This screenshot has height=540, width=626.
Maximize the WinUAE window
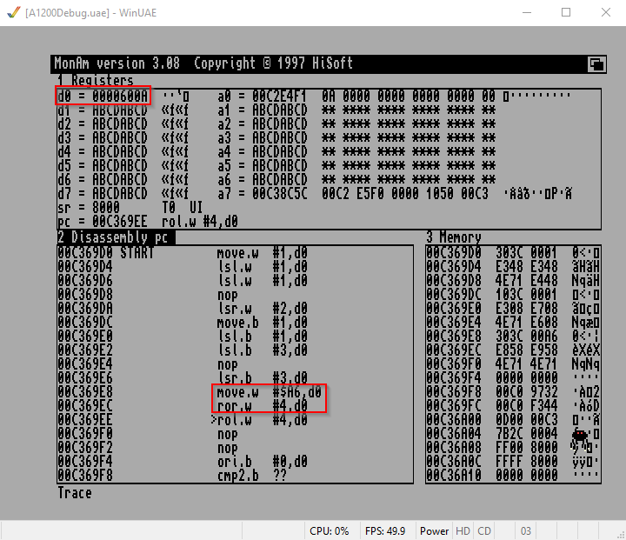(566, 12)
